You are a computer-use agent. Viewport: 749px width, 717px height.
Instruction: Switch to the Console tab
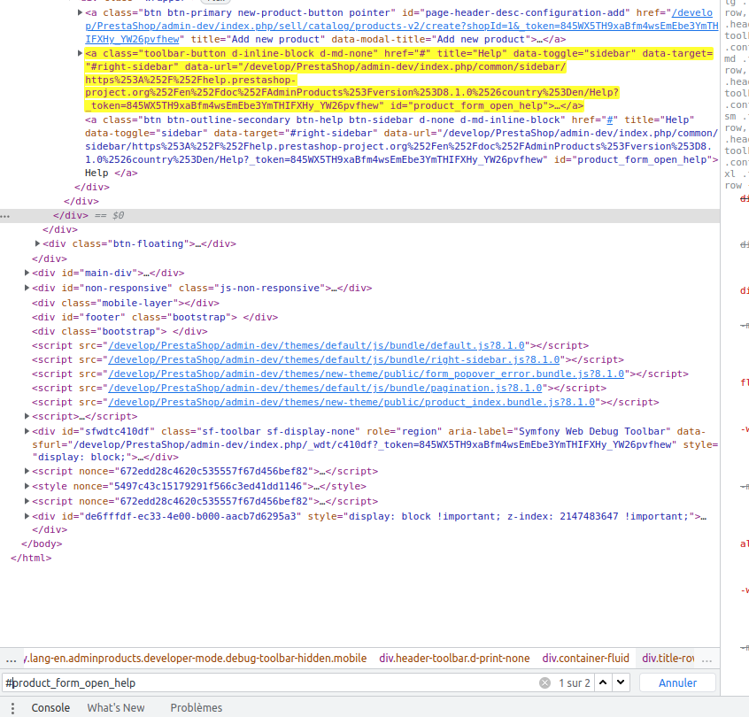50,707
